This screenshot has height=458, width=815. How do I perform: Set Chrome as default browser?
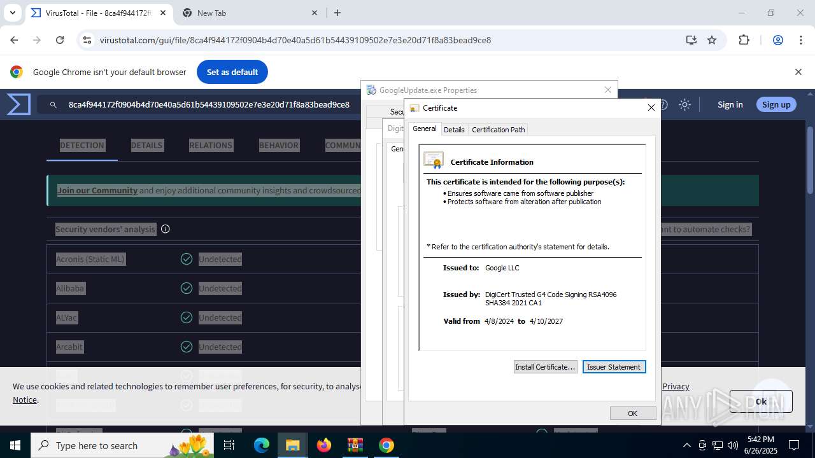(x=232, y=72)
